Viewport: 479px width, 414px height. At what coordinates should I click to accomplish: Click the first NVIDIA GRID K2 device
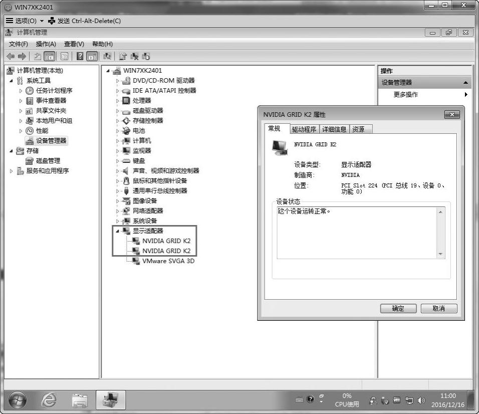coord(166,241)
